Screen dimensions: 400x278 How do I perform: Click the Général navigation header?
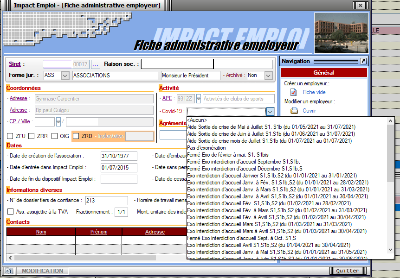324,73
